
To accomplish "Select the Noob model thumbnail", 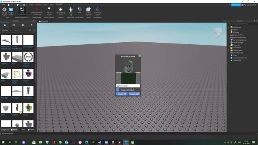I will (28, 108).
